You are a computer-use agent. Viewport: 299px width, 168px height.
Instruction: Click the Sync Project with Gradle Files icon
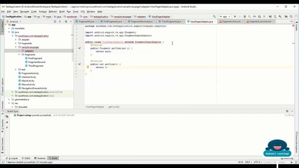click(270, 17)
